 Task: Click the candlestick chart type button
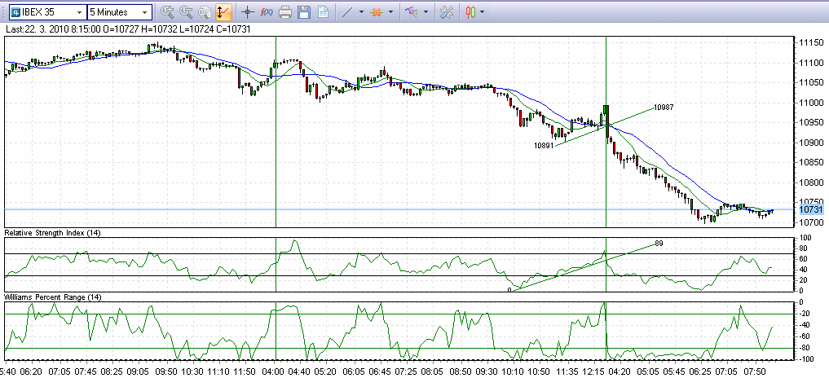click(x=470, y=12)
